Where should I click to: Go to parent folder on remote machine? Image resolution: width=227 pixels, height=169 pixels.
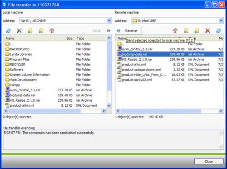pos(186,31)
